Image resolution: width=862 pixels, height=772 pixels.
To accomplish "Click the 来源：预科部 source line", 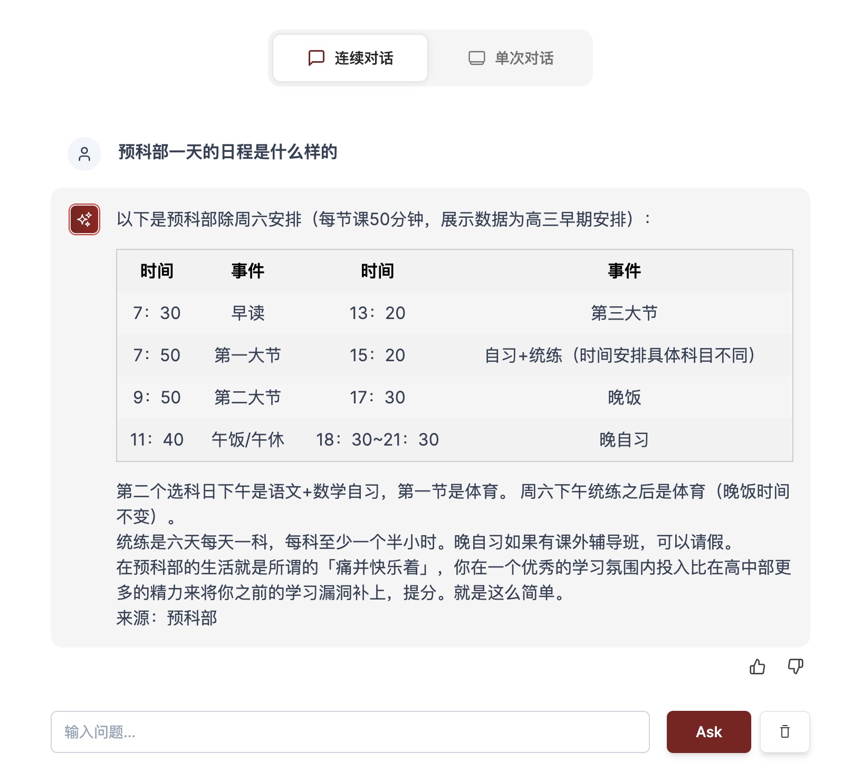I will (167, 618).
